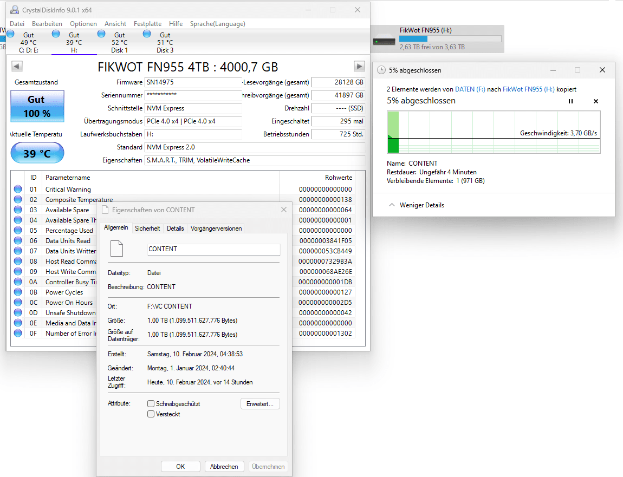Click the Betriebsstunden 725 Std. value
Image resolution: width=623 pixels, height=477 pixels.
pos(338,134)
